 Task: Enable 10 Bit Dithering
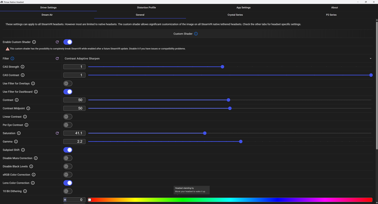click(x=68, y=191)
